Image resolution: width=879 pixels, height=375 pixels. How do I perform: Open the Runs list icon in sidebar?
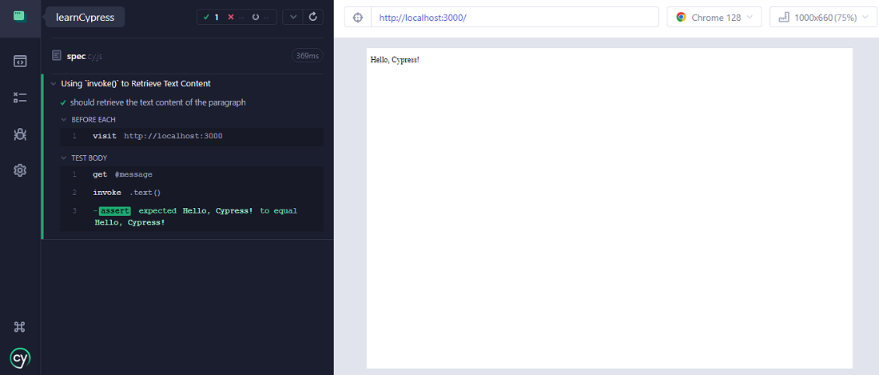pyautogui.click(x=20, y=98)
